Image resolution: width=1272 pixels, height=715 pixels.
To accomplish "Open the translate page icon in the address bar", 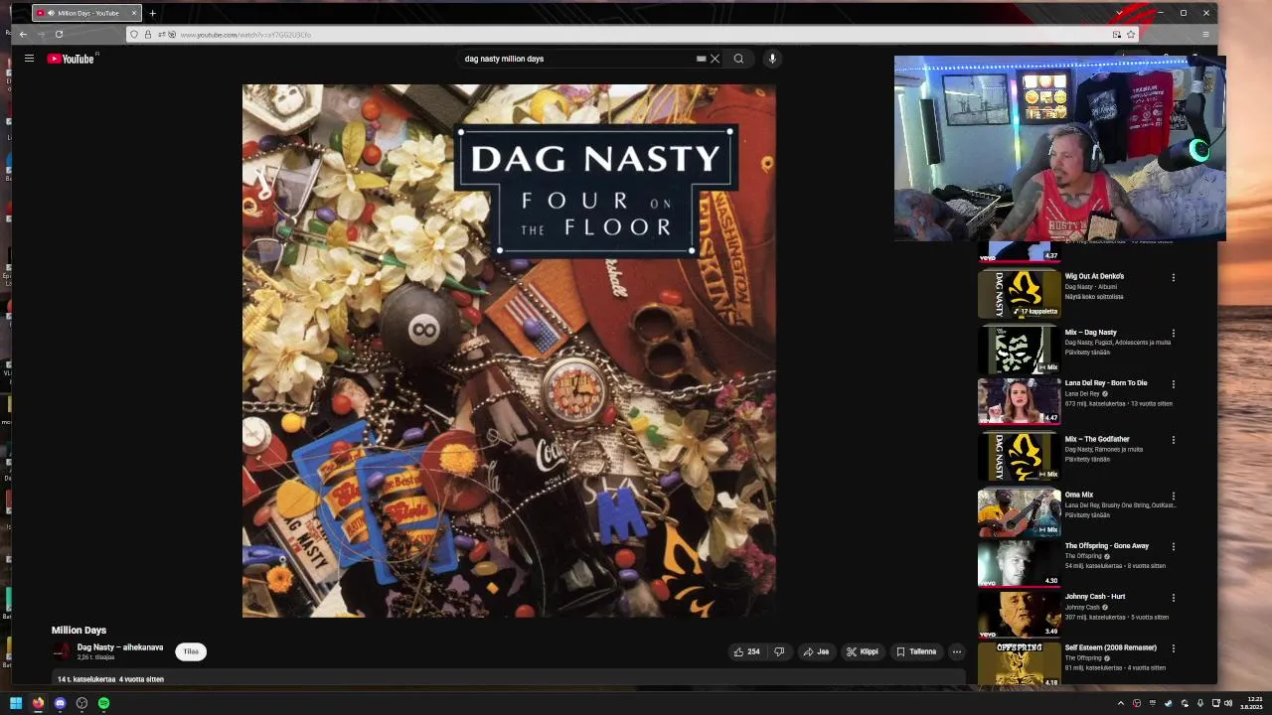I will coord(1116,35).
